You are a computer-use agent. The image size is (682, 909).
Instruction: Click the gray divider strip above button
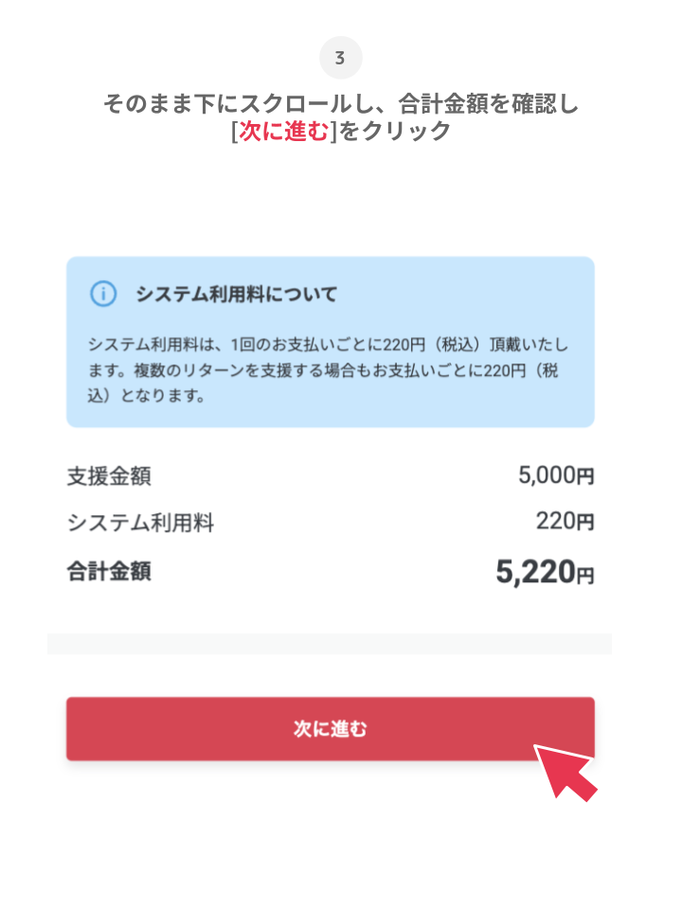(330, 644)
